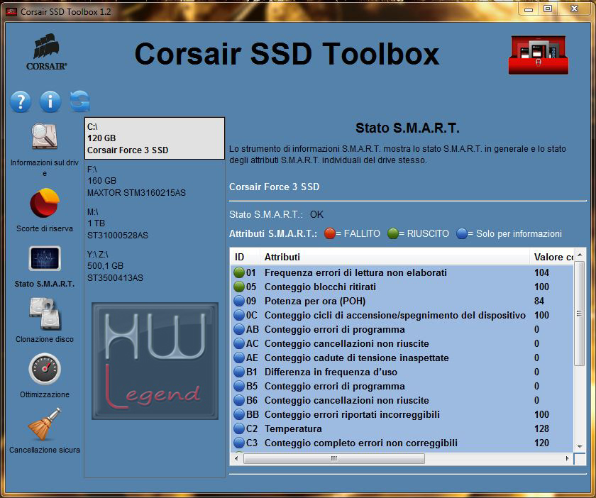The height and width of the screenshot is (498, 596).
Task: Click table vertical scrollbar down arrow
Action: point(579,446)
